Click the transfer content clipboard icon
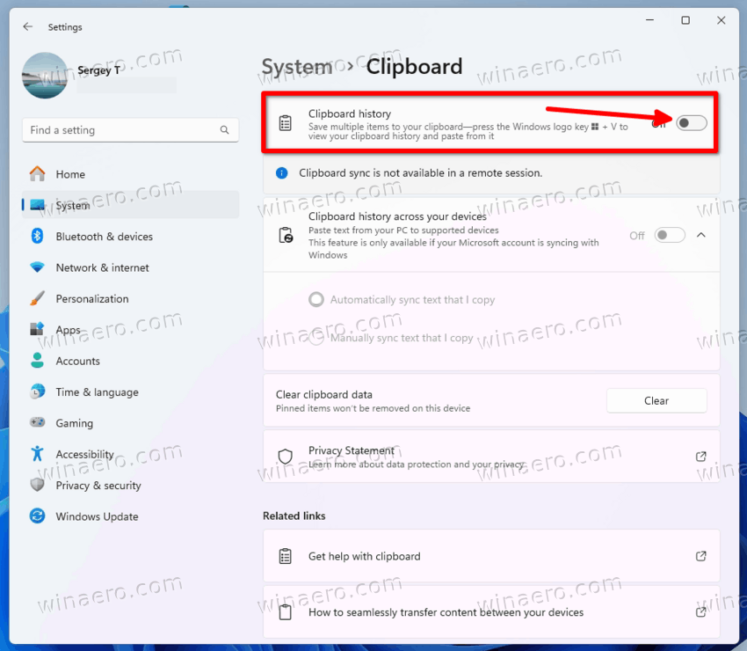 pyautogui.click(x=285, y=612)
